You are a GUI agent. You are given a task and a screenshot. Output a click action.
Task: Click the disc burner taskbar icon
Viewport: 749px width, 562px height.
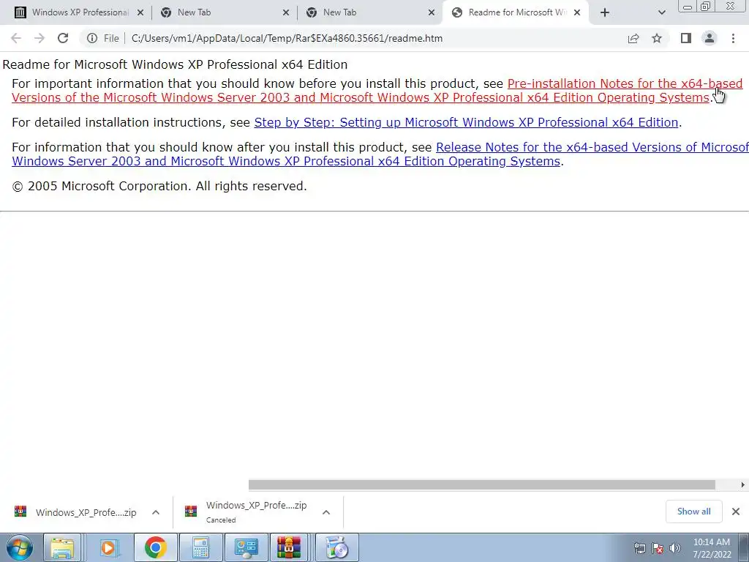[337, 547]
